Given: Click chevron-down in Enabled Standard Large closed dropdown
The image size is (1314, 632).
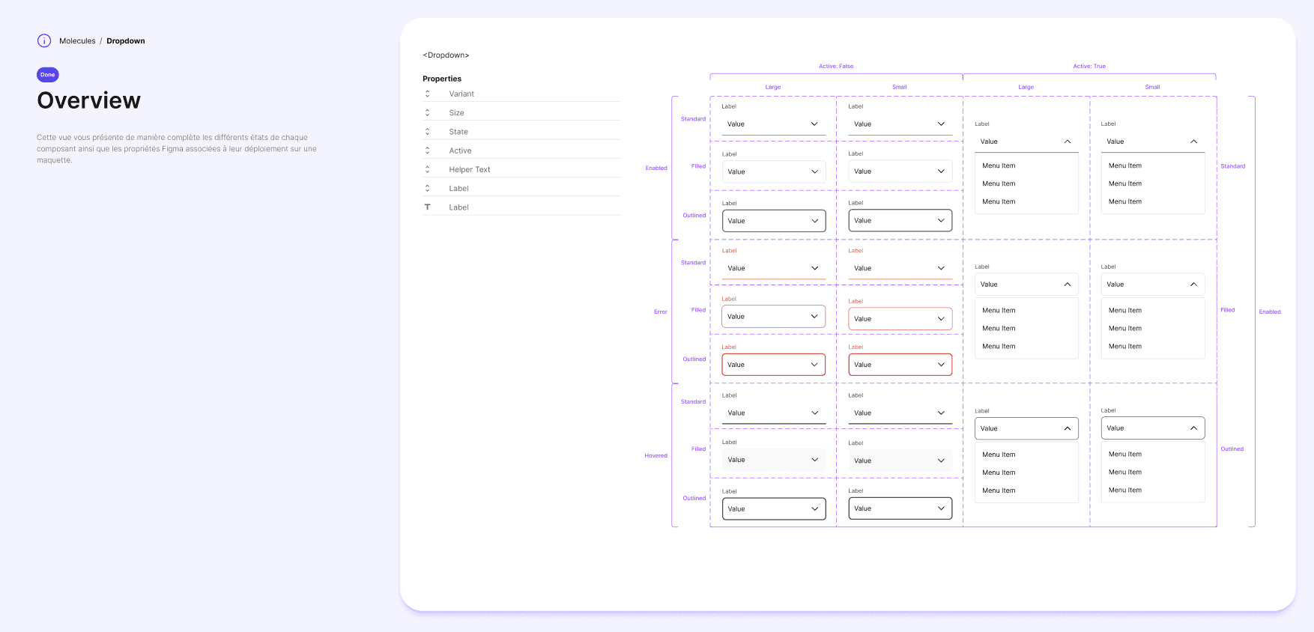Looking at the screenshot, I should pyautogui.click(x=814, y=124).
